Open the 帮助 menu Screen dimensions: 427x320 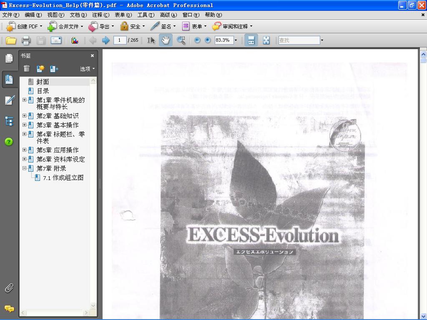tap(213, 15)
